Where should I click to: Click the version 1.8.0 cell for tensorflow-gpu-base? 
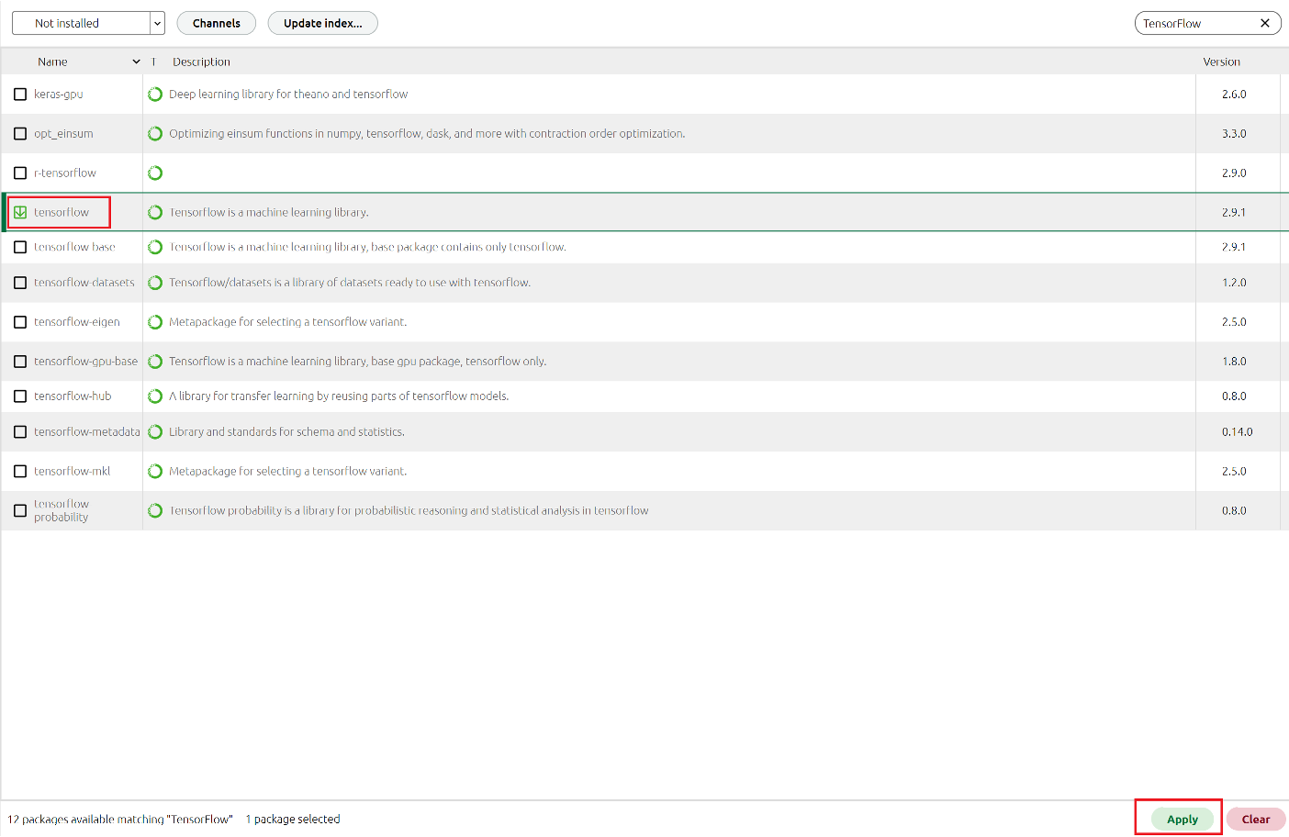tap(1234, 362)
